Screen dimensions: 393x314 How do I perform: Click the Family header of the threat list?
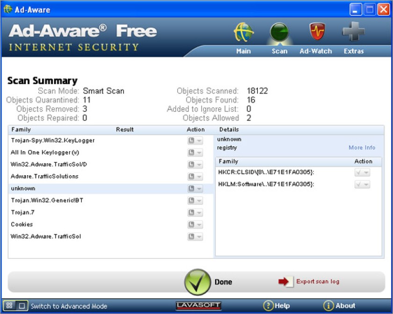tap(21, 129)
